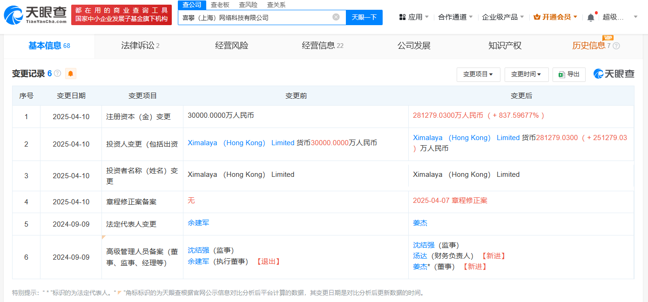648x302 pixels.
Task: Click the 天眼一下 search button
Action: (364, 17)
